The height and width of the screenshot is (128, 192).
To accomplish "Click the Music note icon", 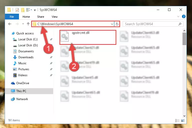I will pyautogui.click(x=15, y=63).
